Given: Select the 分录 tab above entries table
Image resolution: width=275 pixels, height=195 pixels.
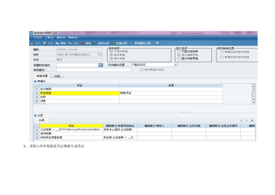Looking at the screenshot, I should coord(42,120).
